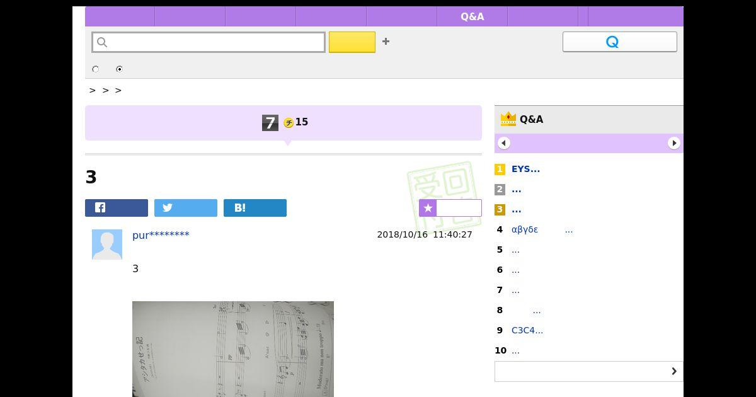This screenshot has height=397, width=756.
Task: Click the user avatar image
Action: tap(107, 245)
